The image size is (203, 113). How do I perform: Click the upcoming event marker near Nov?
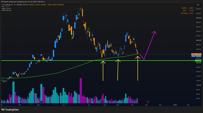148,102
